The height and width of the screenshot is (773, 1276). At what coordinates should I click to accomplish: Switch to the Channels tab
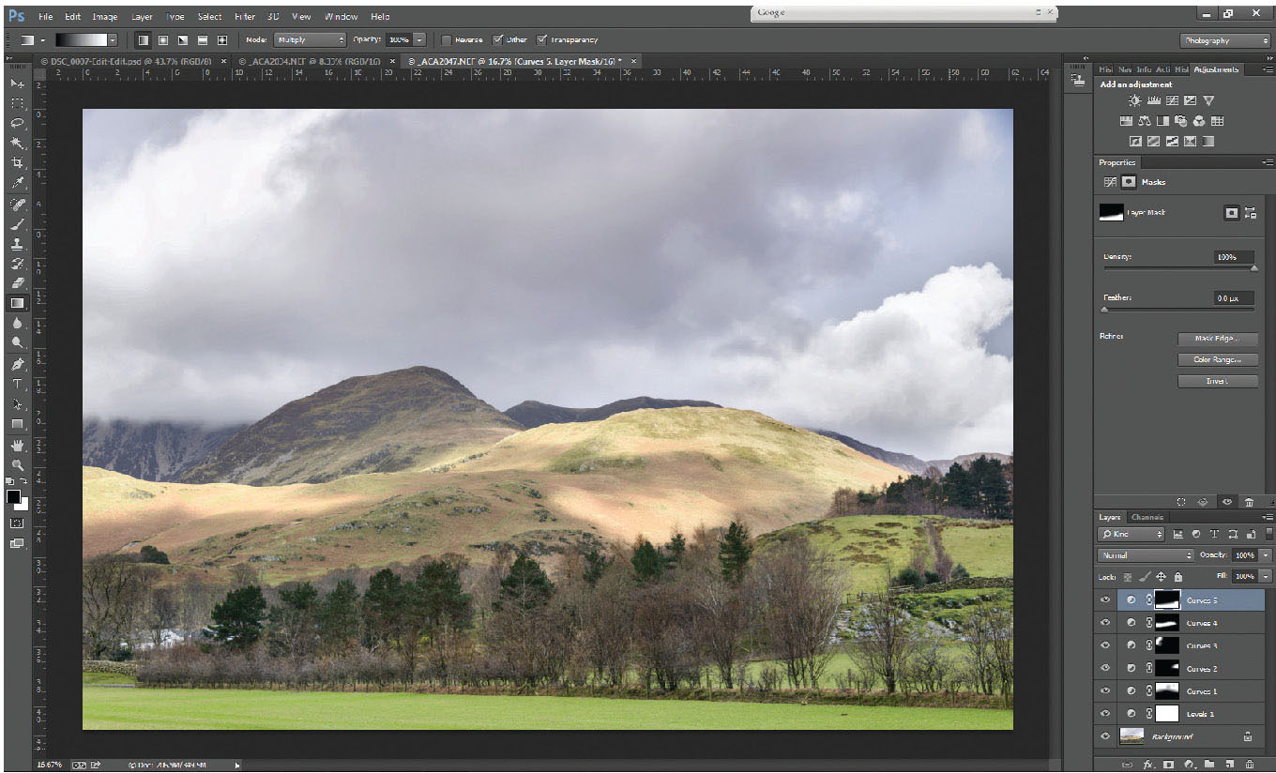click(1147, 517)
